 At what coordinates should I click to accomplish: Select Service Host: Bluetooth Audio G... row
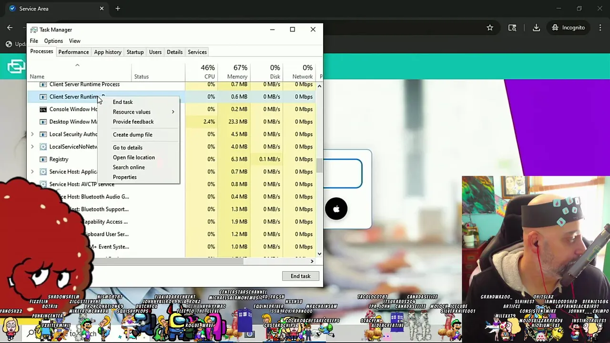172,197
